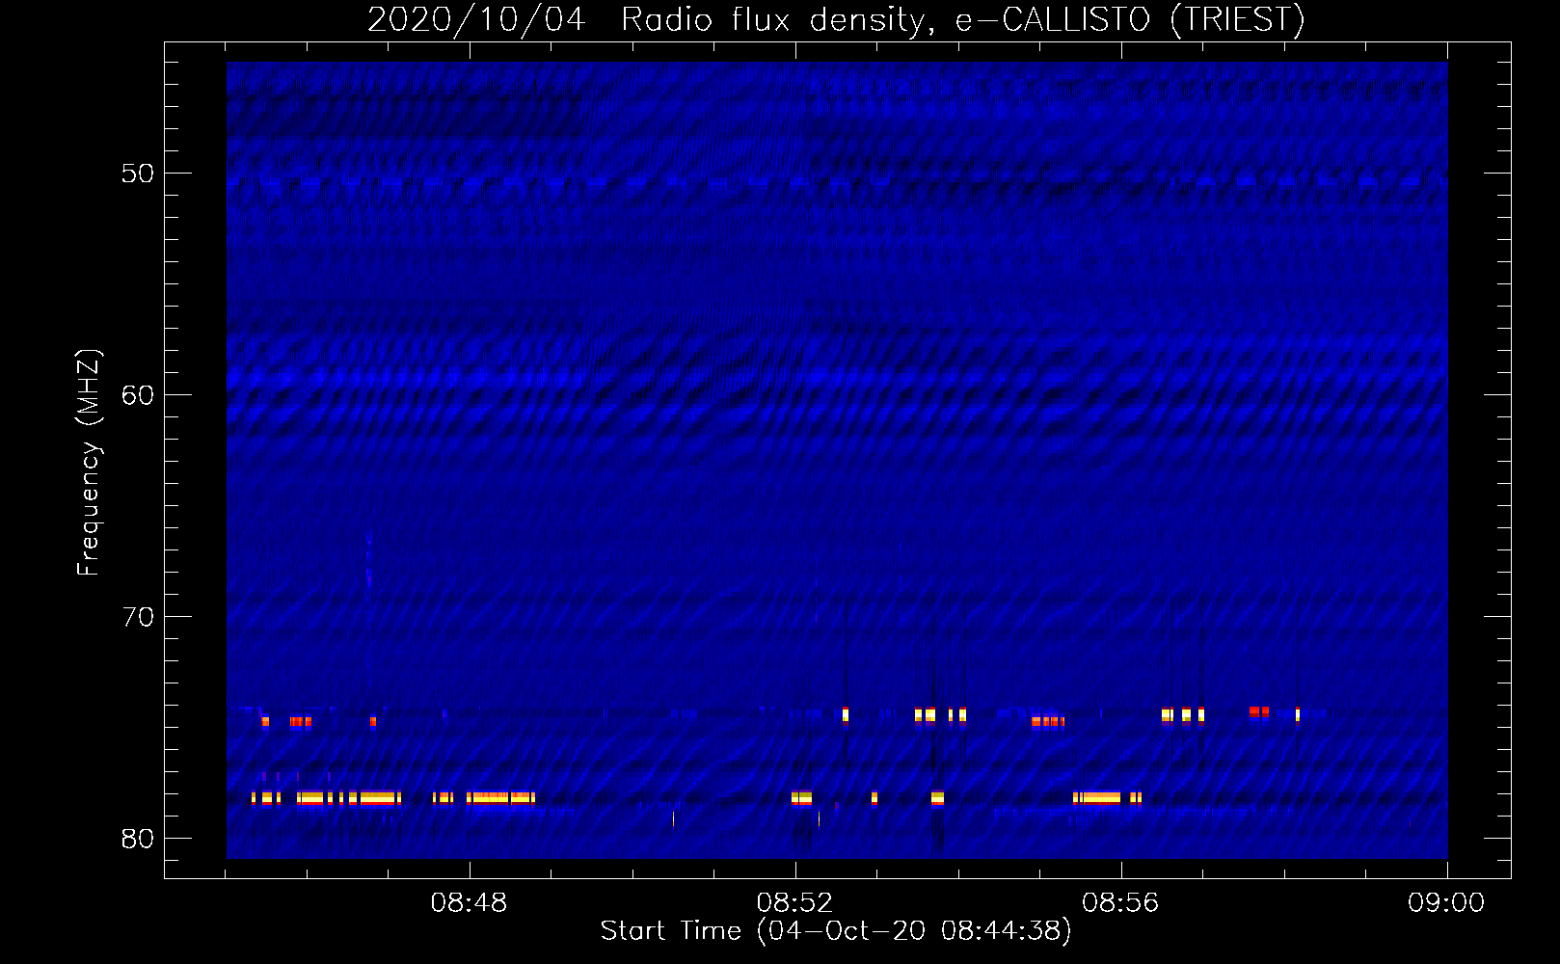Click the plot title 'Radio flux density, e-CALLISTO (TRIEST)'

[x=963, y=19]
